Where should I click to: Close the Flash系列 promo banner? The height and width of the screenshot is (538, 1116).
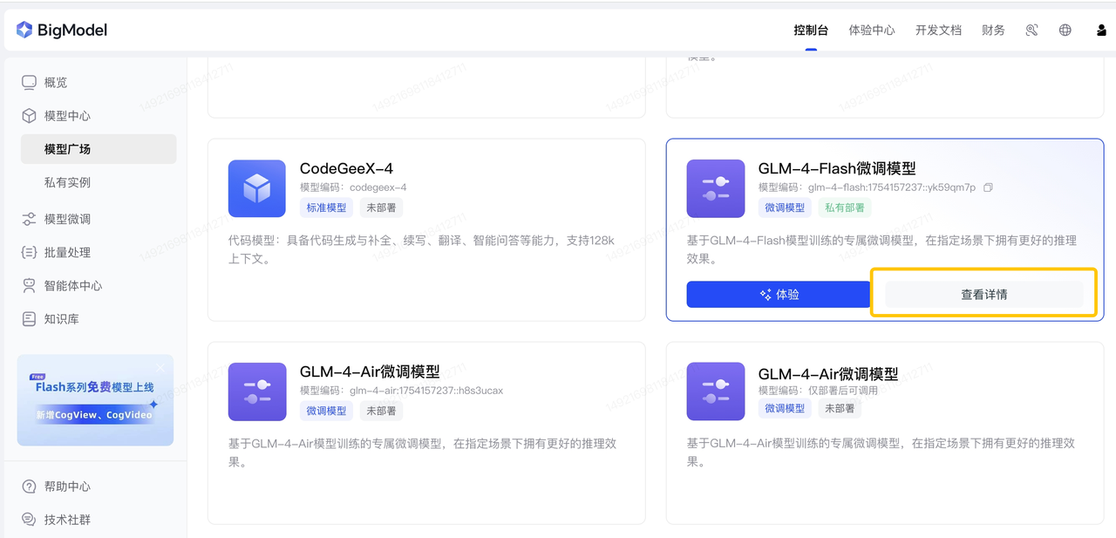[160, 368]
